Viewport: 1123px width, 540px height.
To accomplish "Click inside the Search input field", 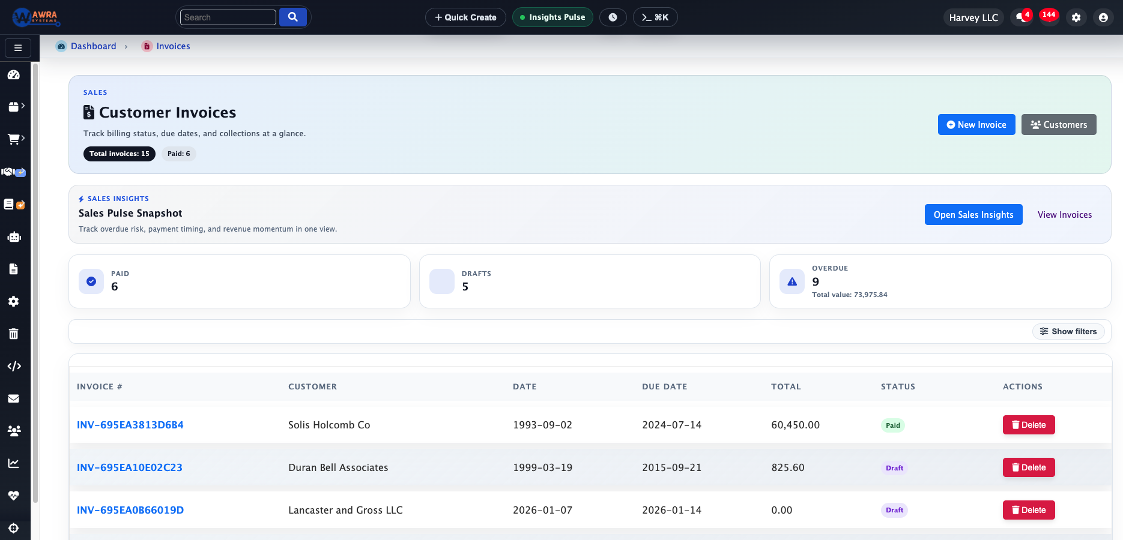I will pos(228,17).
